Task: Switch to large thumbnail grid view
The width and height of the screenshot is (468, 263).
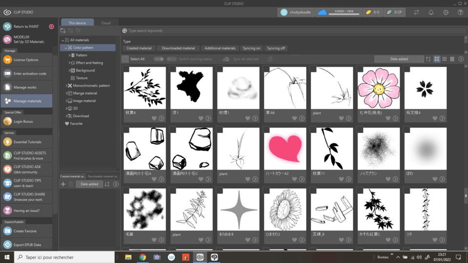Action: [x=437, y=59]
